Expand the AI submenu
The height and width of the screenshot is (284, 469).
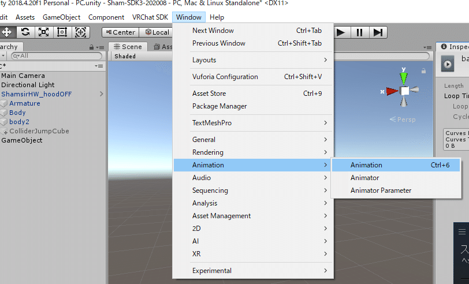(253, 241)
